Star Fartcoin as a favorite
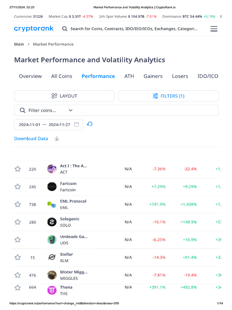232x310 pixels. tap(18, 186)
